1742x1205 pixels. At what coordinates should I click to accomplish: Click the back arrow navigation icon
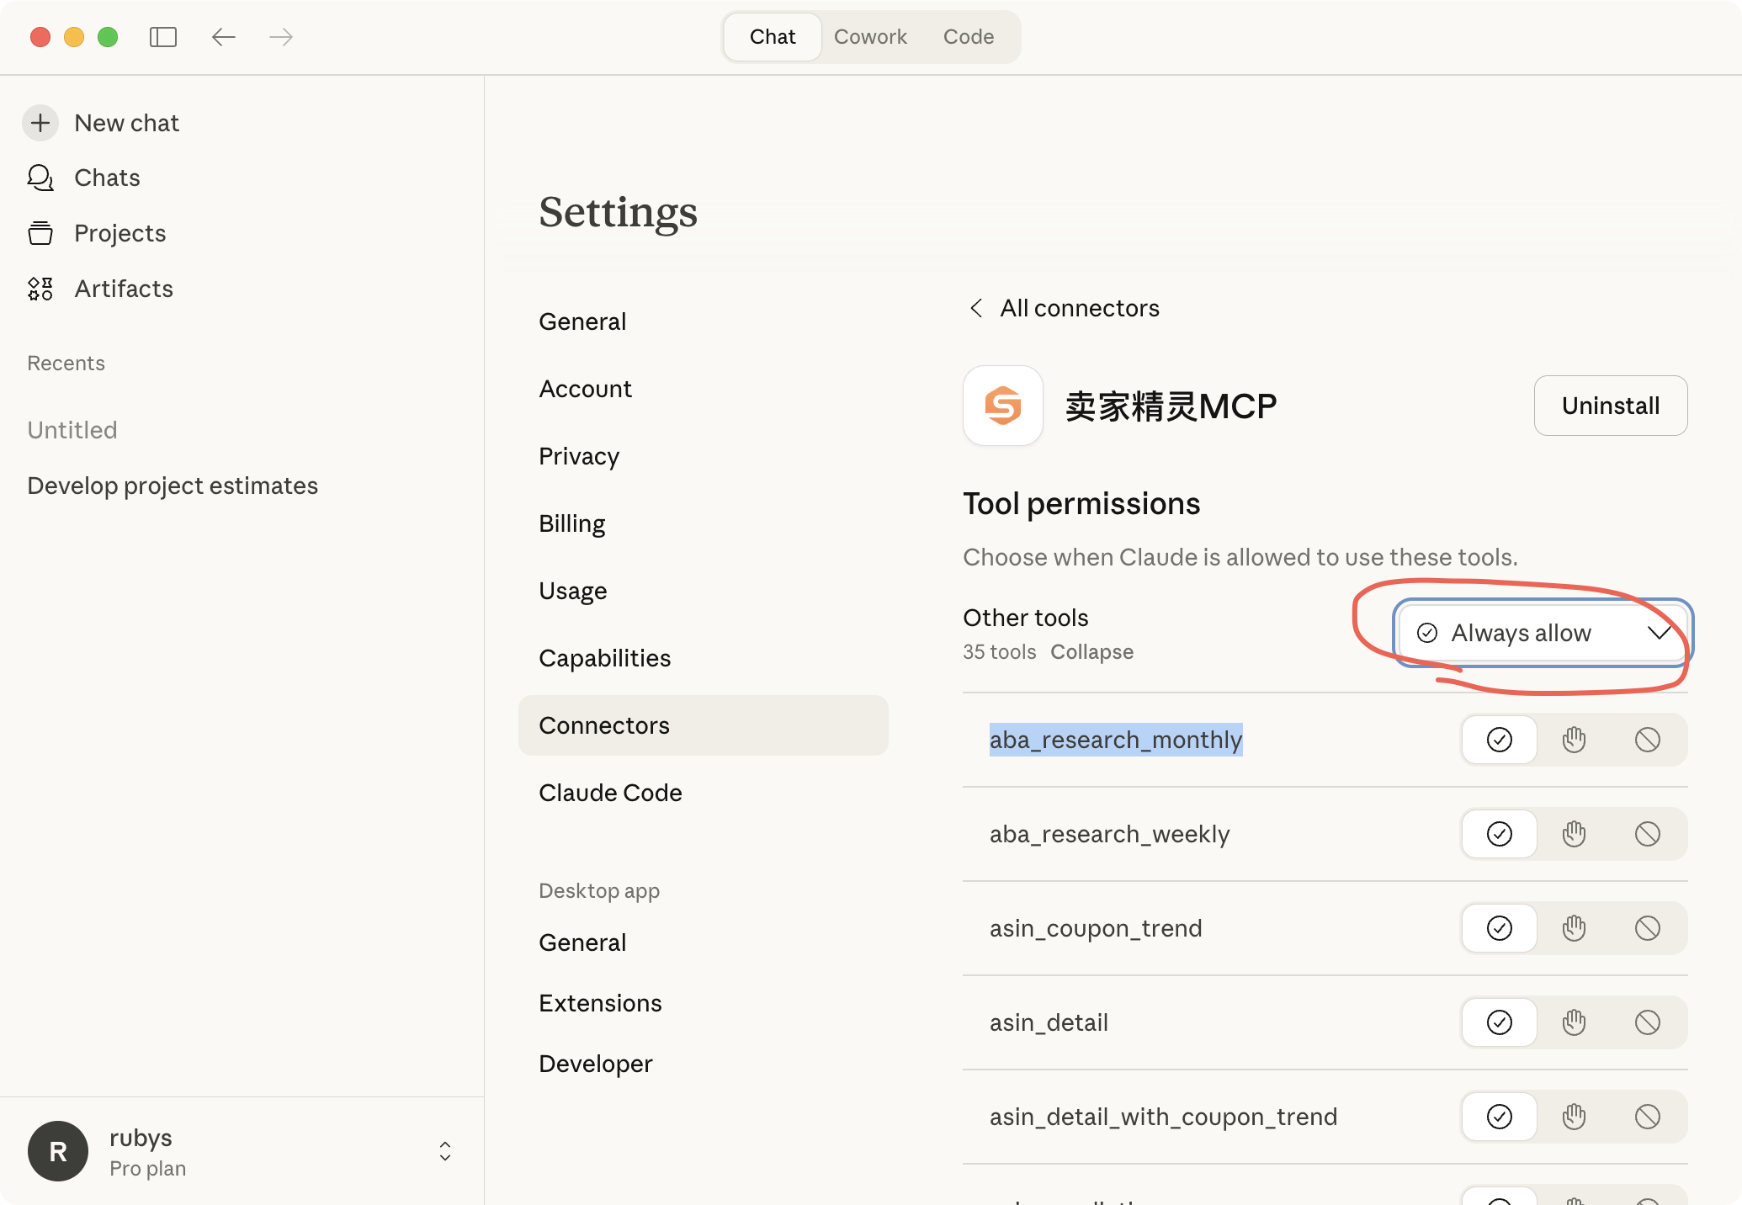click(x=223, y=37)
